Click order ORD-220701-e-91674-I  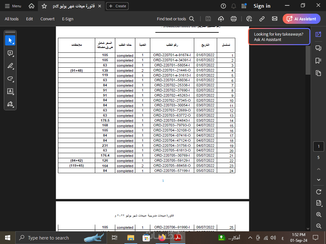[x=172, y=55]
